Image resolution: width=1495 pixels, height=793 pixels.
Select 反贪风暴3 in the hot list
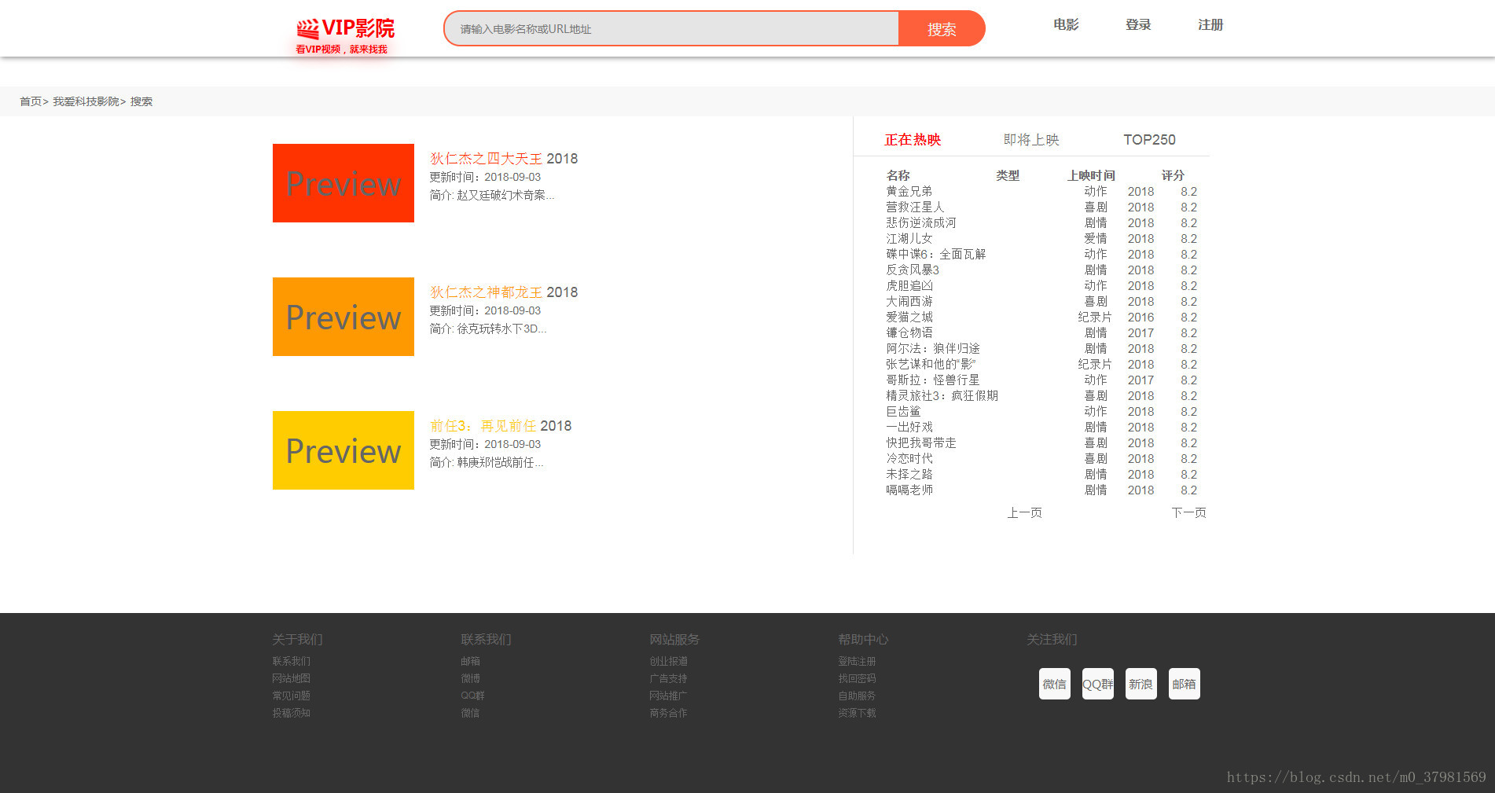(x=913, y=270)
